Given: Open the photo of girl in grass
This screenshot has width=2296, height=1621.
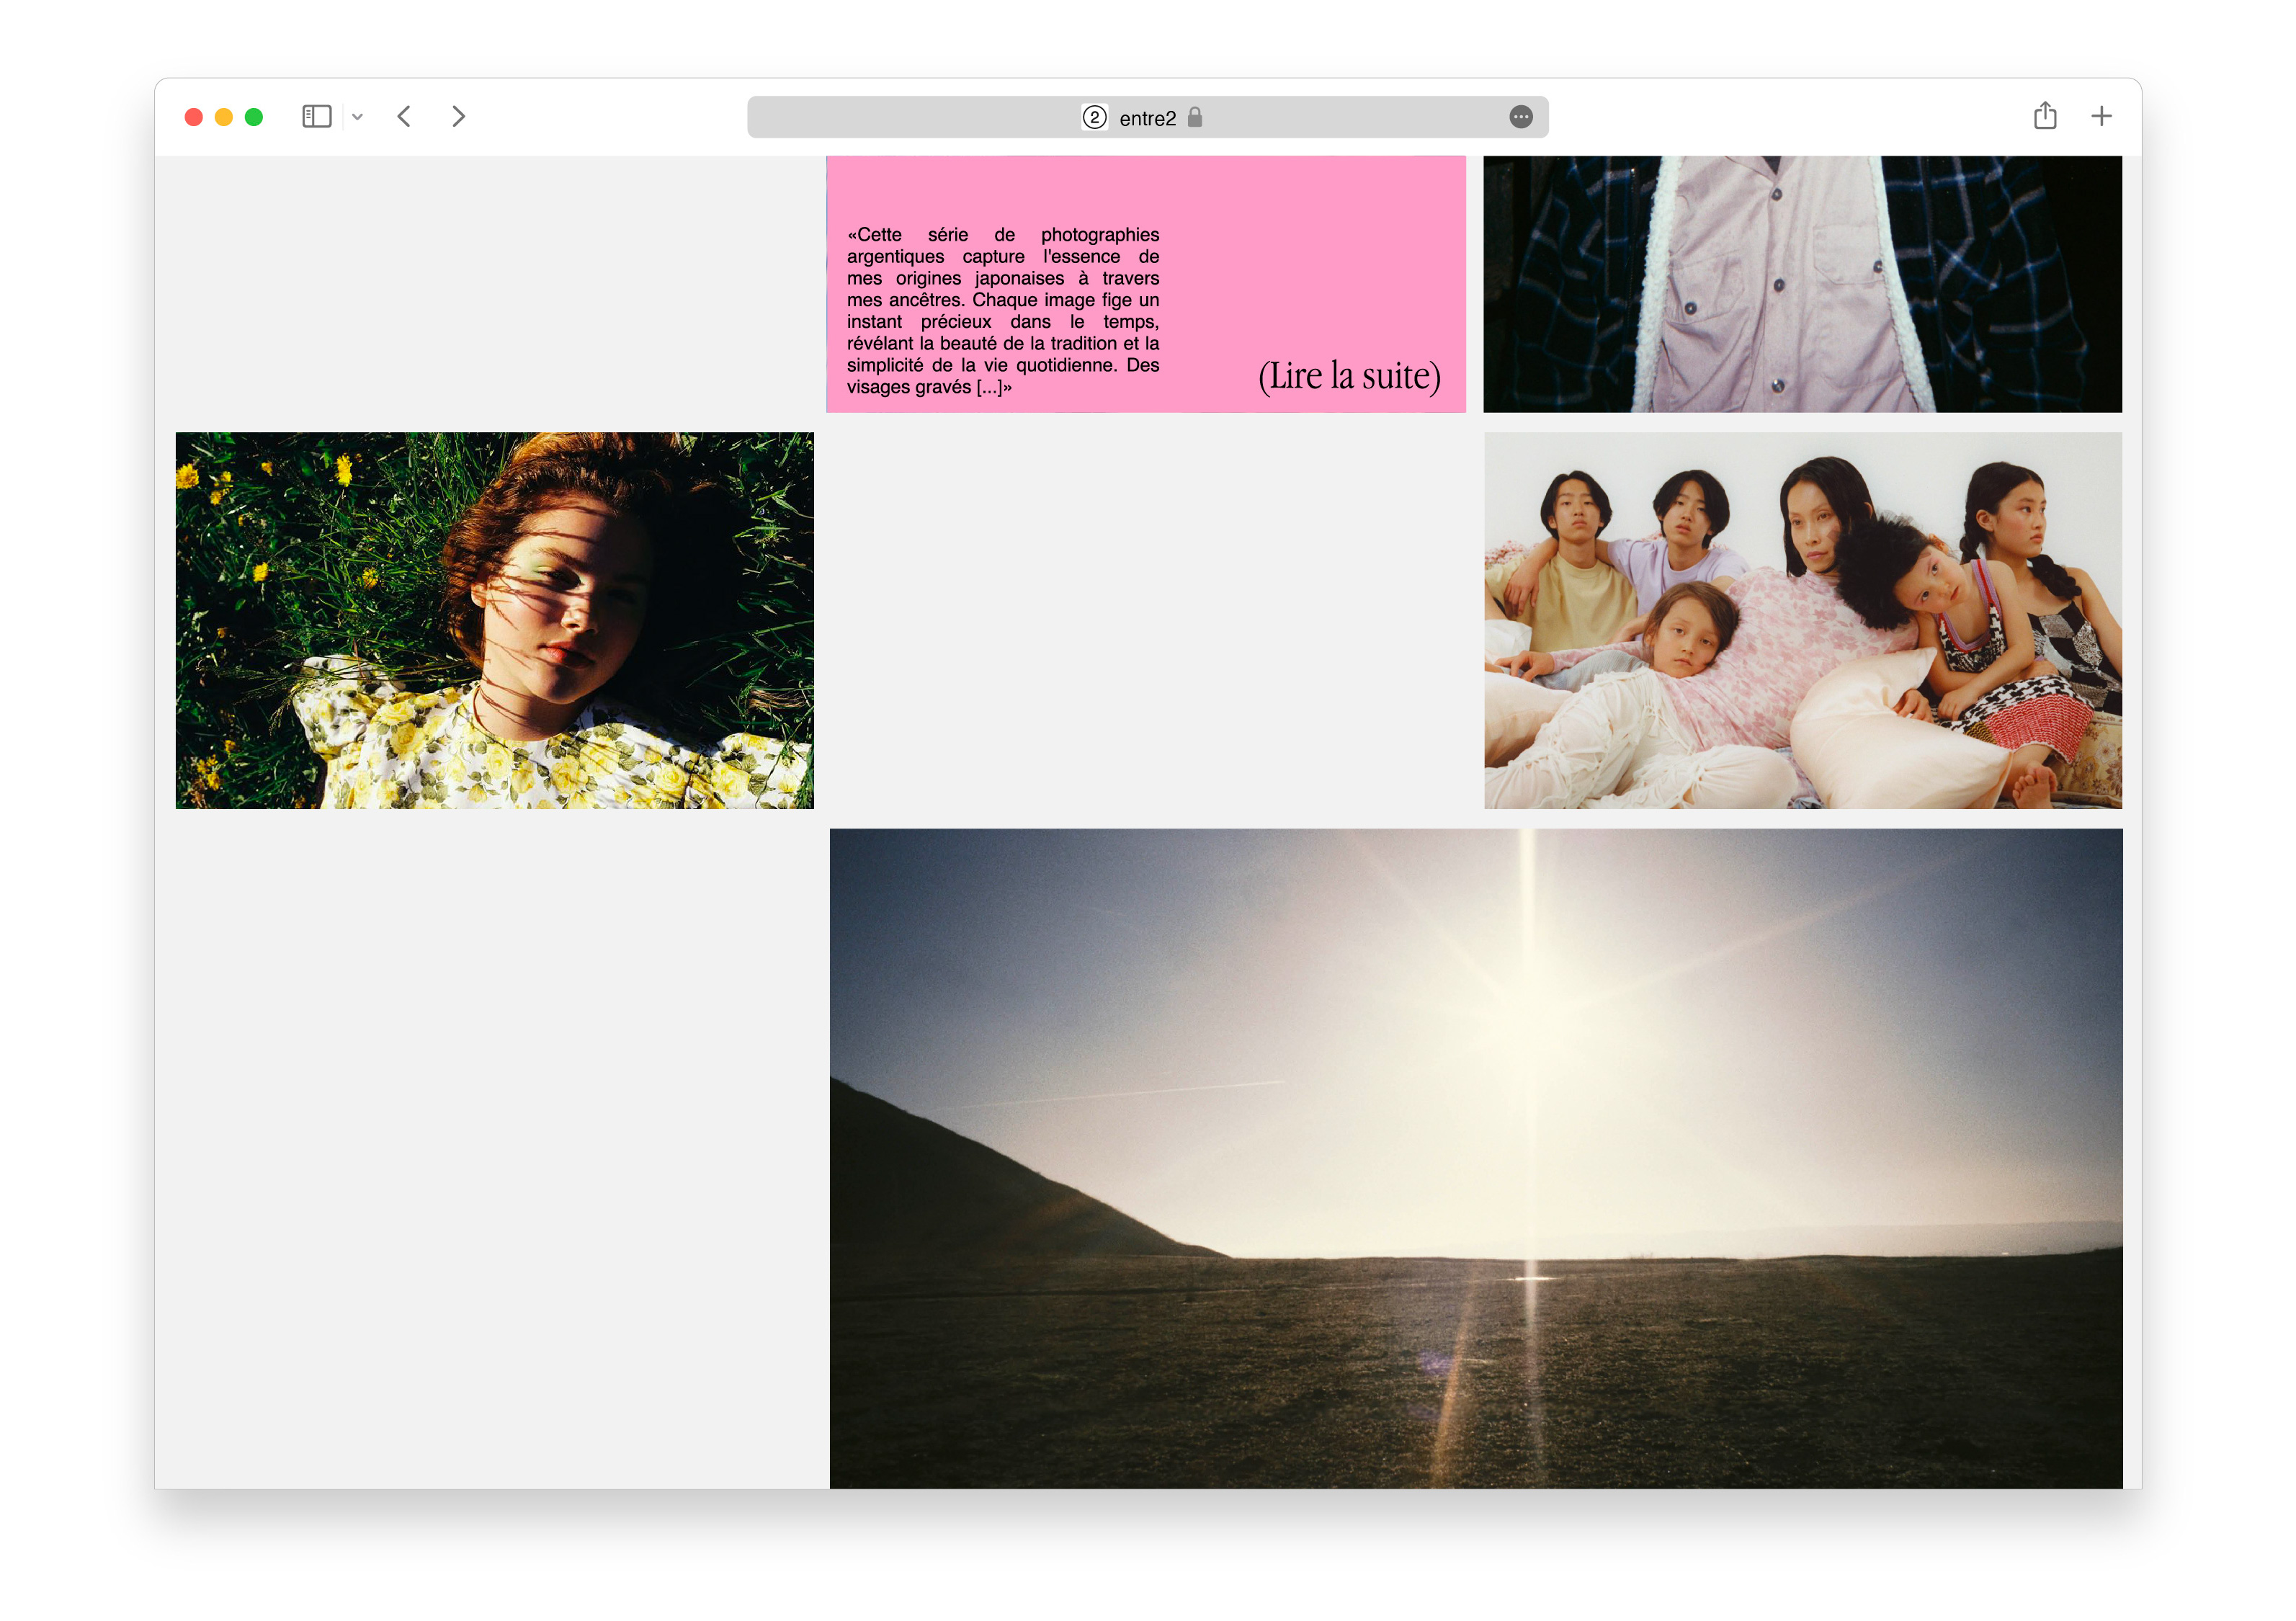Looking at the screenshot, I should click(494, 620).
